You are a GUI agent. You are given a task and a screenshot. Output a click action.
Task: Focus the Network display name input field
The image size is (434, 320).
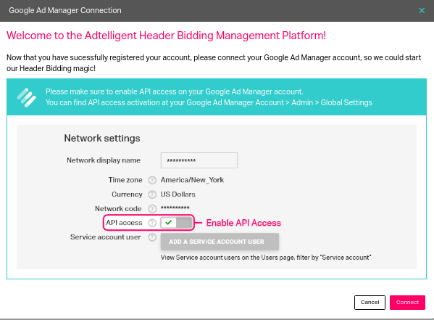199,160
